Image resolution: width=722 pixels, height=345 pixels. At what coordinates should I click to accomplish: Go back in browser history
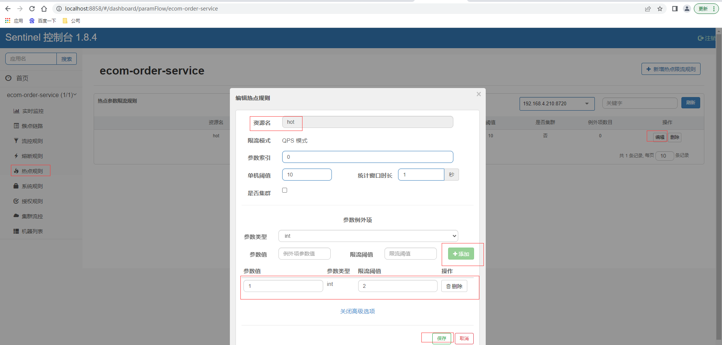(8, 9)
